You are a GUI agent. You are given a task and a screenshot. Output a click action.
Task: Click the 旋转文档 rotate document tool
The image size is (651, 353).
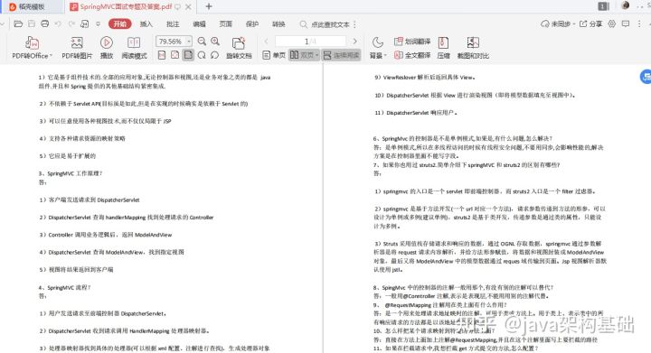[239, 47]
